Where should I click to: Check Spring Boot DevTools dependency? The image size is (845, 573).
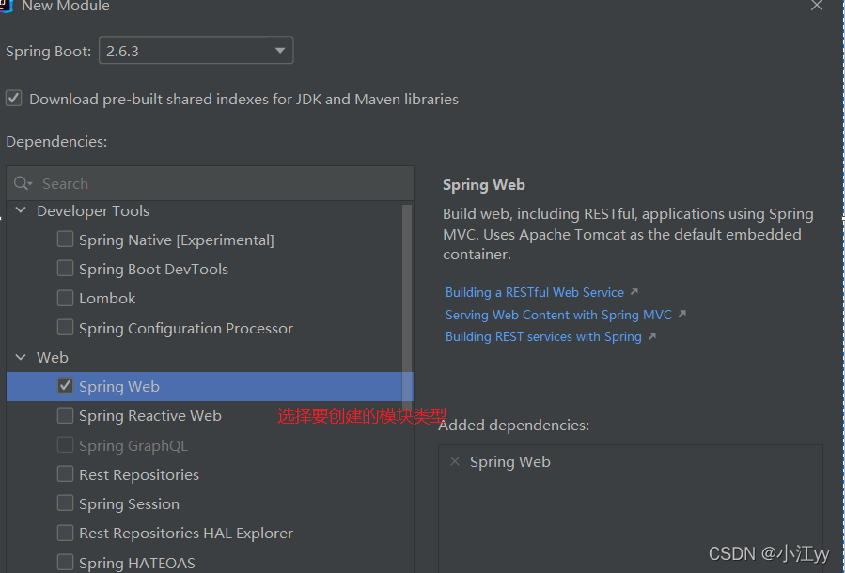65,269
